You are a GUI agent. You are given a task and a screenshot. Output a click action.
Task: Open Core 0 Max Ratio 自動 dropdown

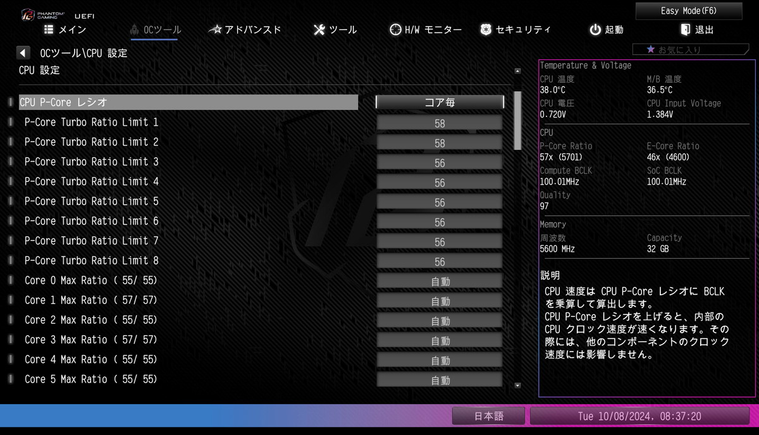pyautogui.click(x=440, y=281)
